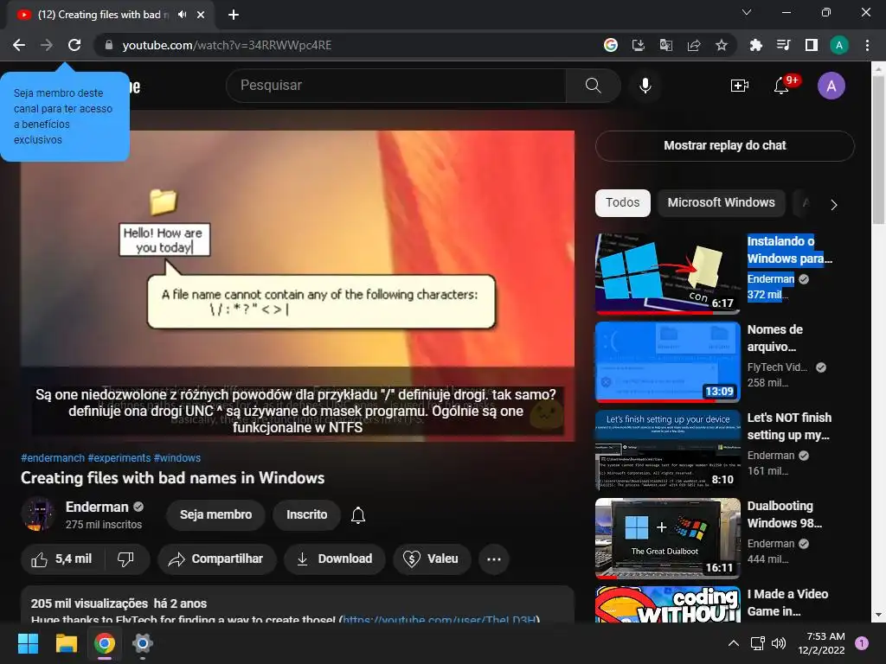
Task: Open Windows Start menu
Action: [28, 643]
